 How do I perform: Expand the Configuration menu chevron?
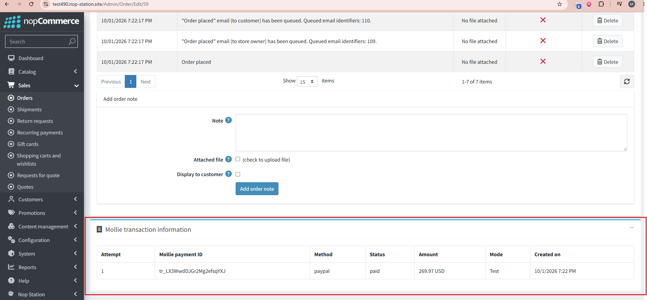75,240
